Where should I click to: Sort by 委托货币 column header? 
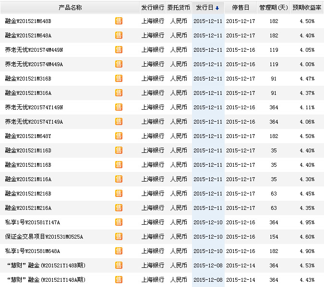pos(179,8)
